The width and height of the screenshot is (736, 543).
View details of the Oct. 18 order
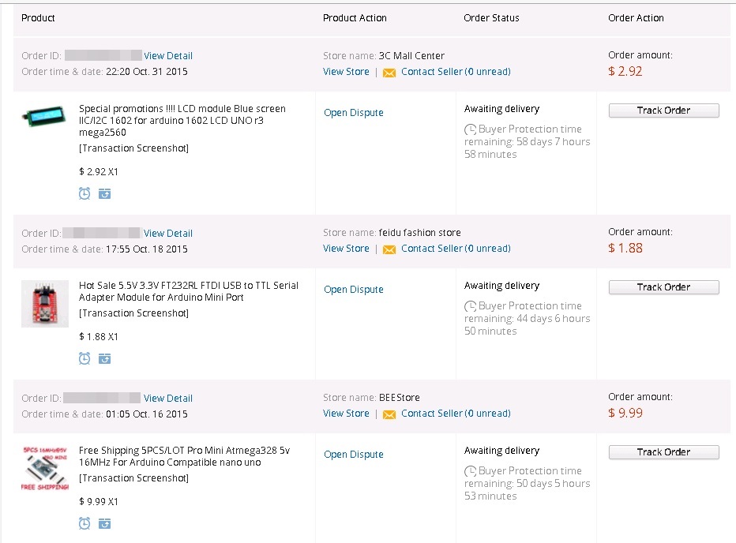167,234
